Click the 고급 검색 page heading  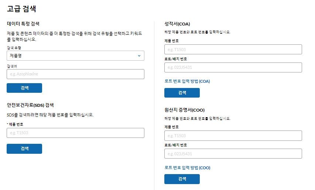(x=21, y=9)
